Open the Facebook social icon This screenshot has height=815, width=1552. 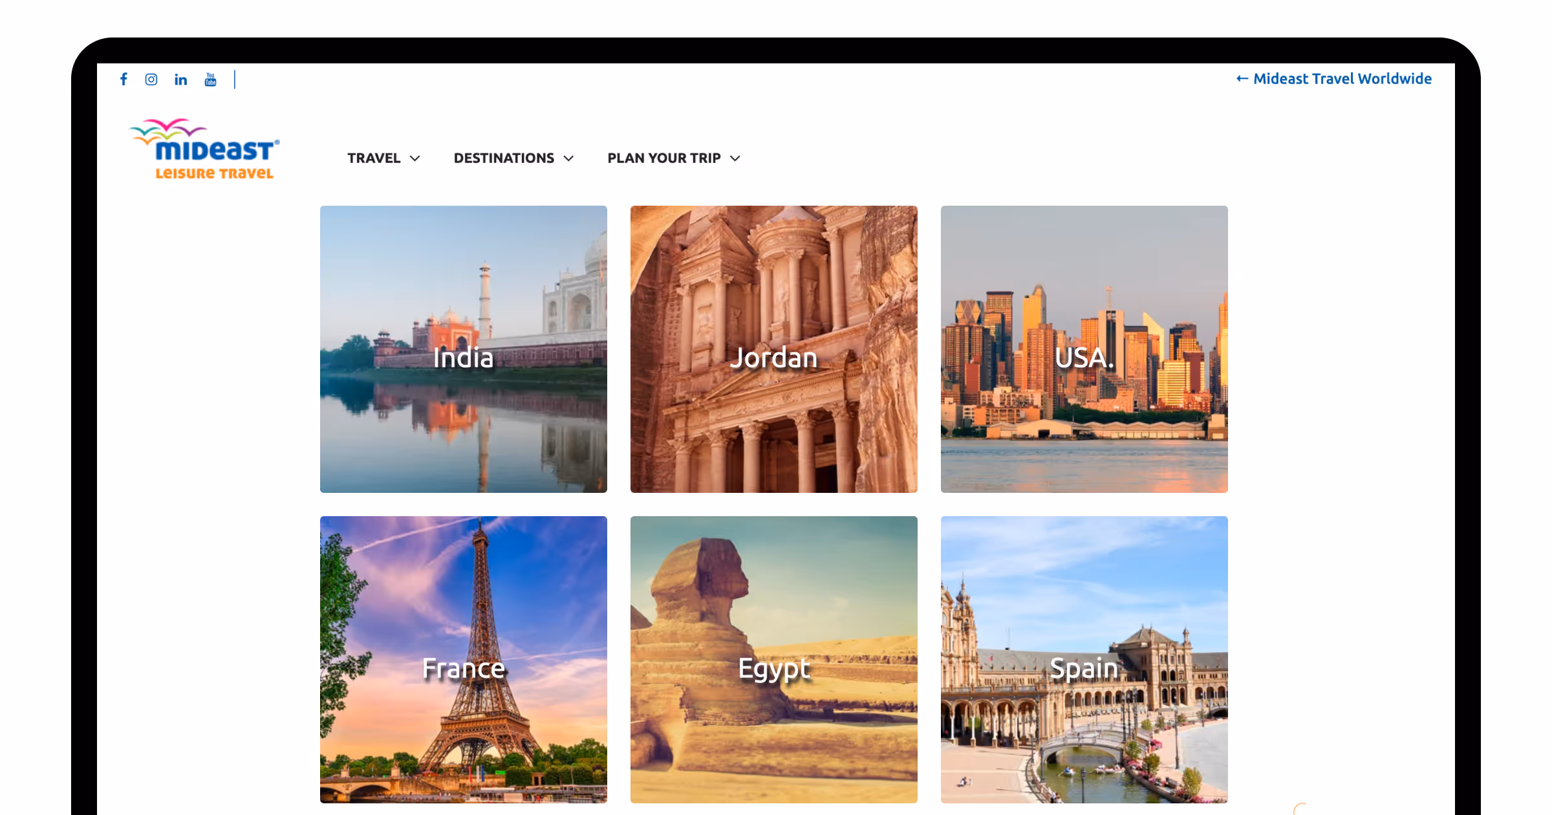(x=124, y=79)
